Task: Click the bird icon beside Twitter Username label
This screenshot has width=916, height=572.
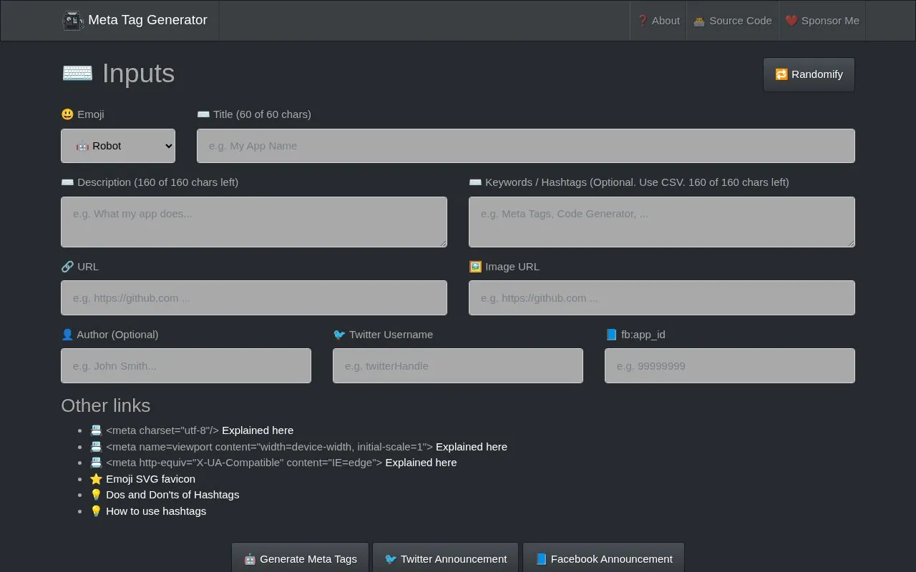Action: tap(339, 335)
